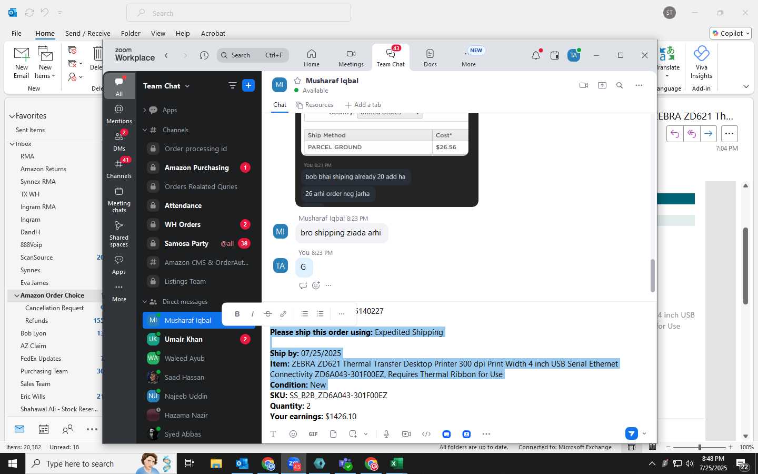Open Outlook Help ribbon tab
The image size is (758, 474).
[x=183, y=33]
